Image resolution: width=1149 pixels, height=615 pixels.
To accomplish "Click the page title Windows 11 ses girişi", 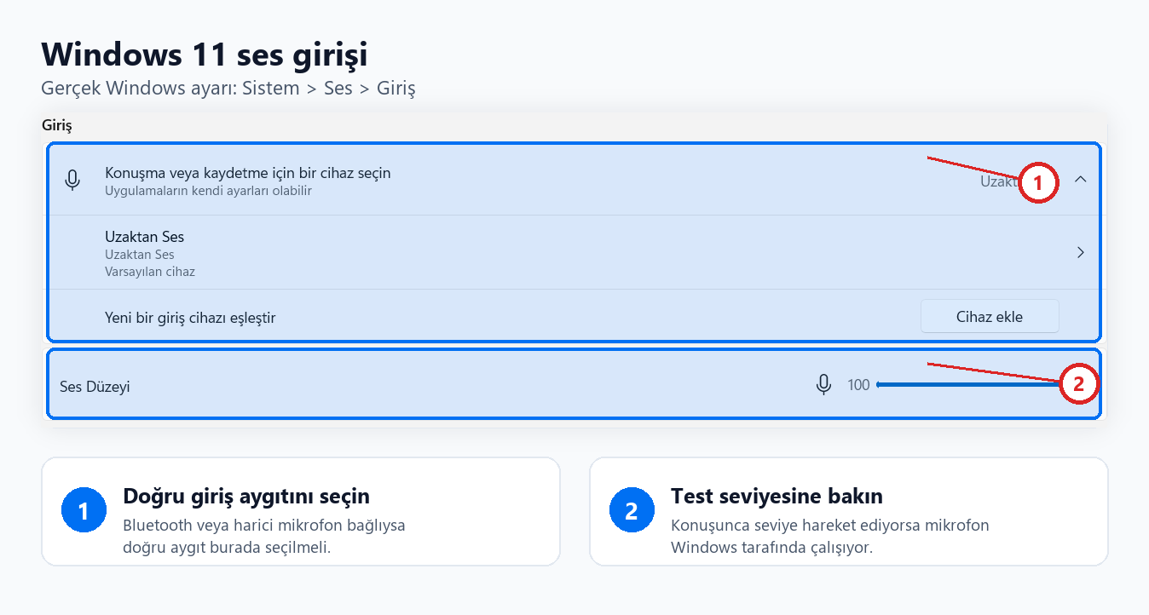I will 205,55.
